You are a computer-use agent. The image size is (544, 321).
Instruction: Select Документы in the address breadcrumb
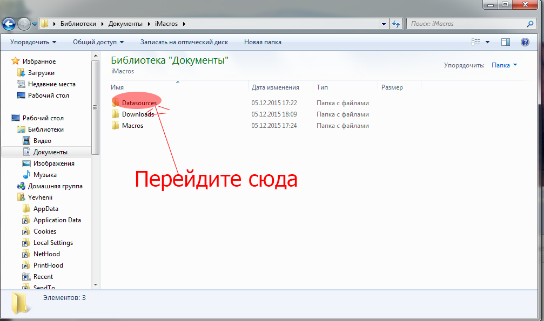click(x=125, y=24)
